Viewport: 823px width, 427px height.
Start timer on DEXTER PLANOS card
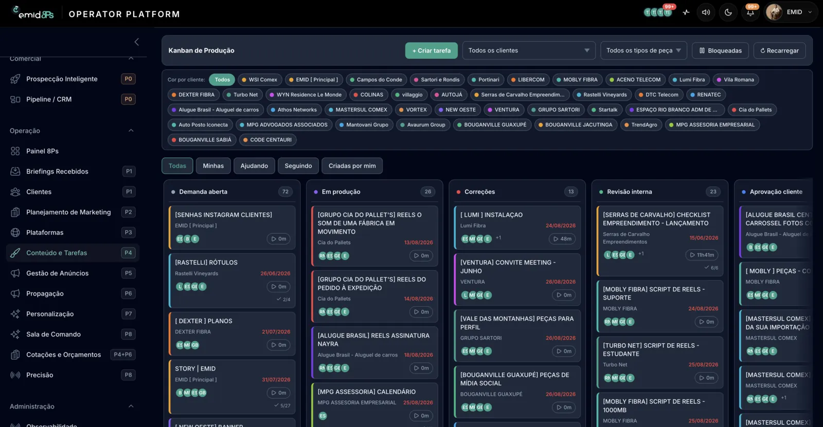(279, 345)
